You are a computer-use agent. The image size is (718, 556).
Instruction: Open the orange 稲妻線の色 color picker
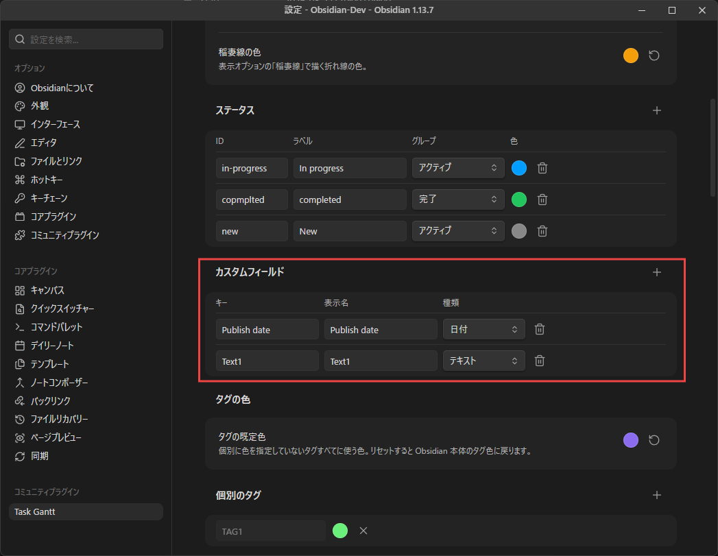point(630,56)
